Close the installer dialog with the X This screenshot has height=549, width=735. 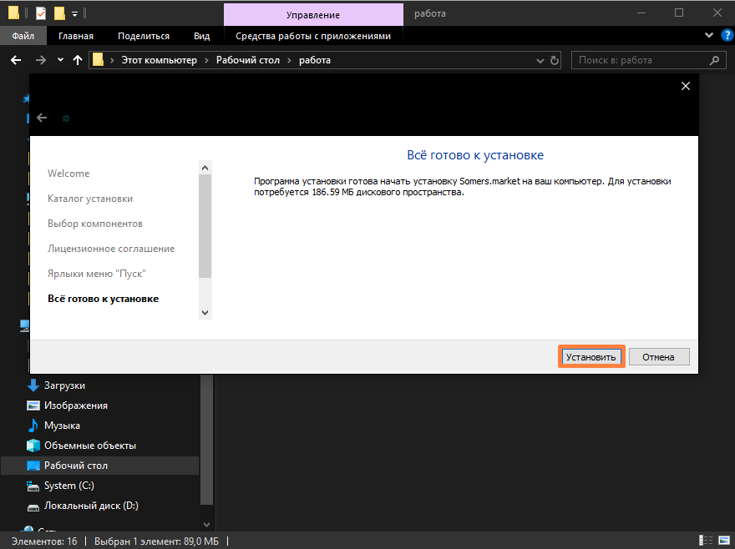[x=686, y=86]
